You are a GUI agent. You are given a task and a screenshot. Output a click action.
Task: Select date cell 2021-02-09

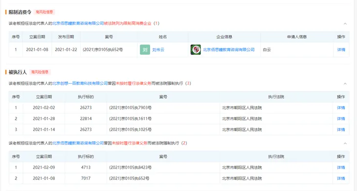point(44,168)
